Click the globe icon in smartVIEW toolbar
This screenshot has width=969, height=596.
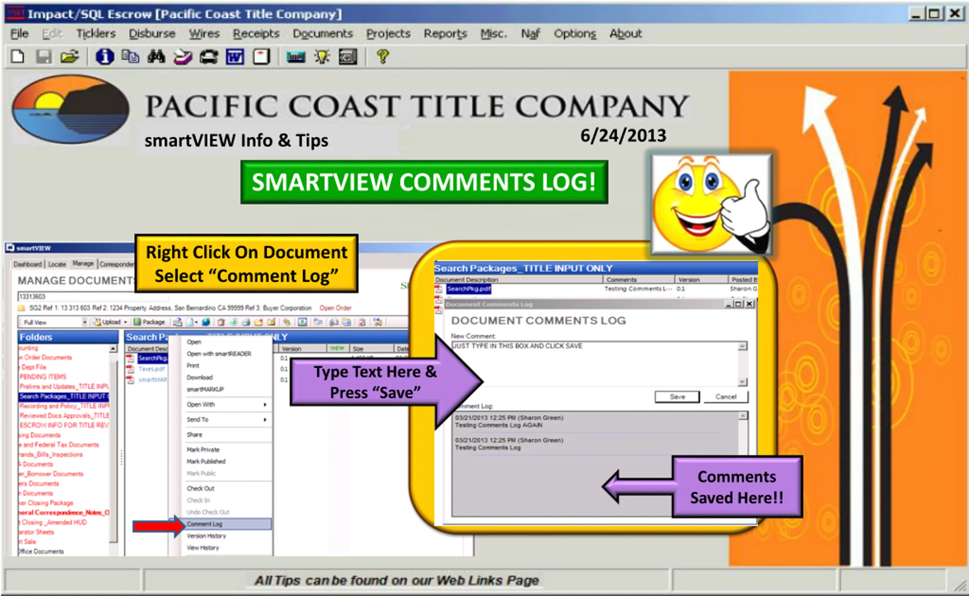(x=206, y=322)
